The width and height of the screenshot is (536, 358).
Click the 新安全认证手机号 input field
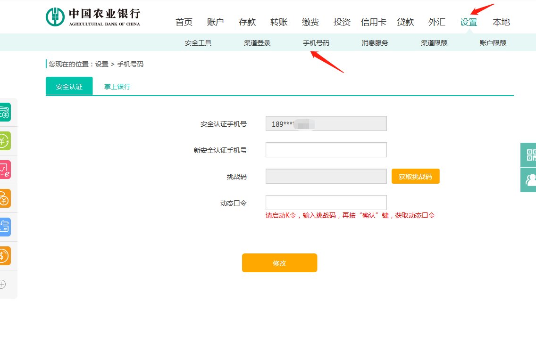tap(326, 150)
